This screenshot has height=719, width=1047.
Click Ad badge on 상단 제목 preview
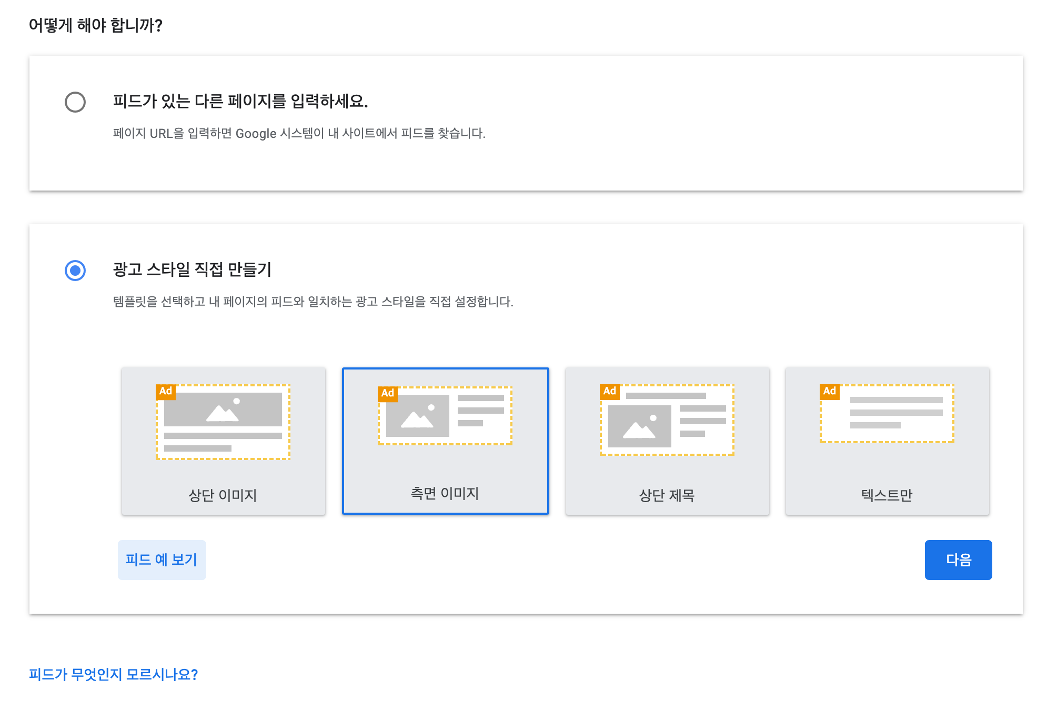coord(610,392)
